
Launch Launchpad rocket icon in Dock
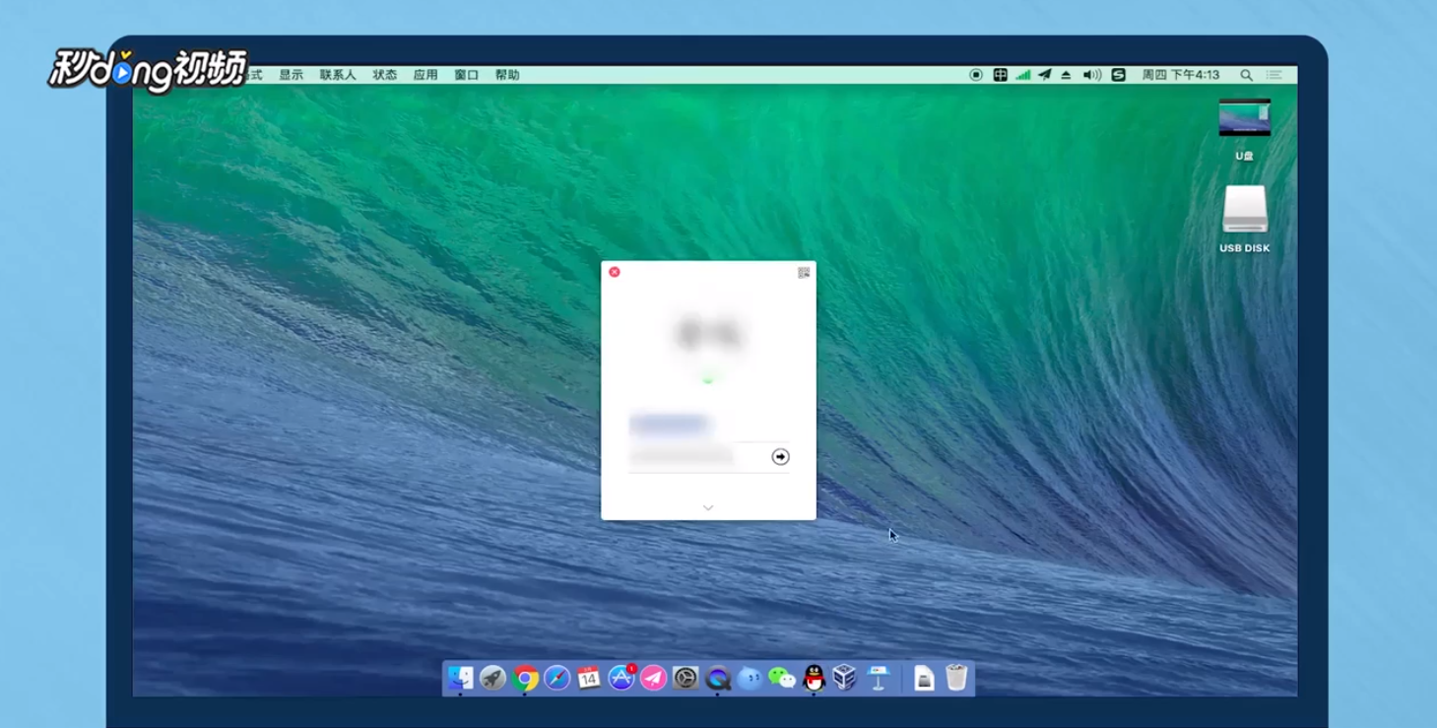[492, 678]
